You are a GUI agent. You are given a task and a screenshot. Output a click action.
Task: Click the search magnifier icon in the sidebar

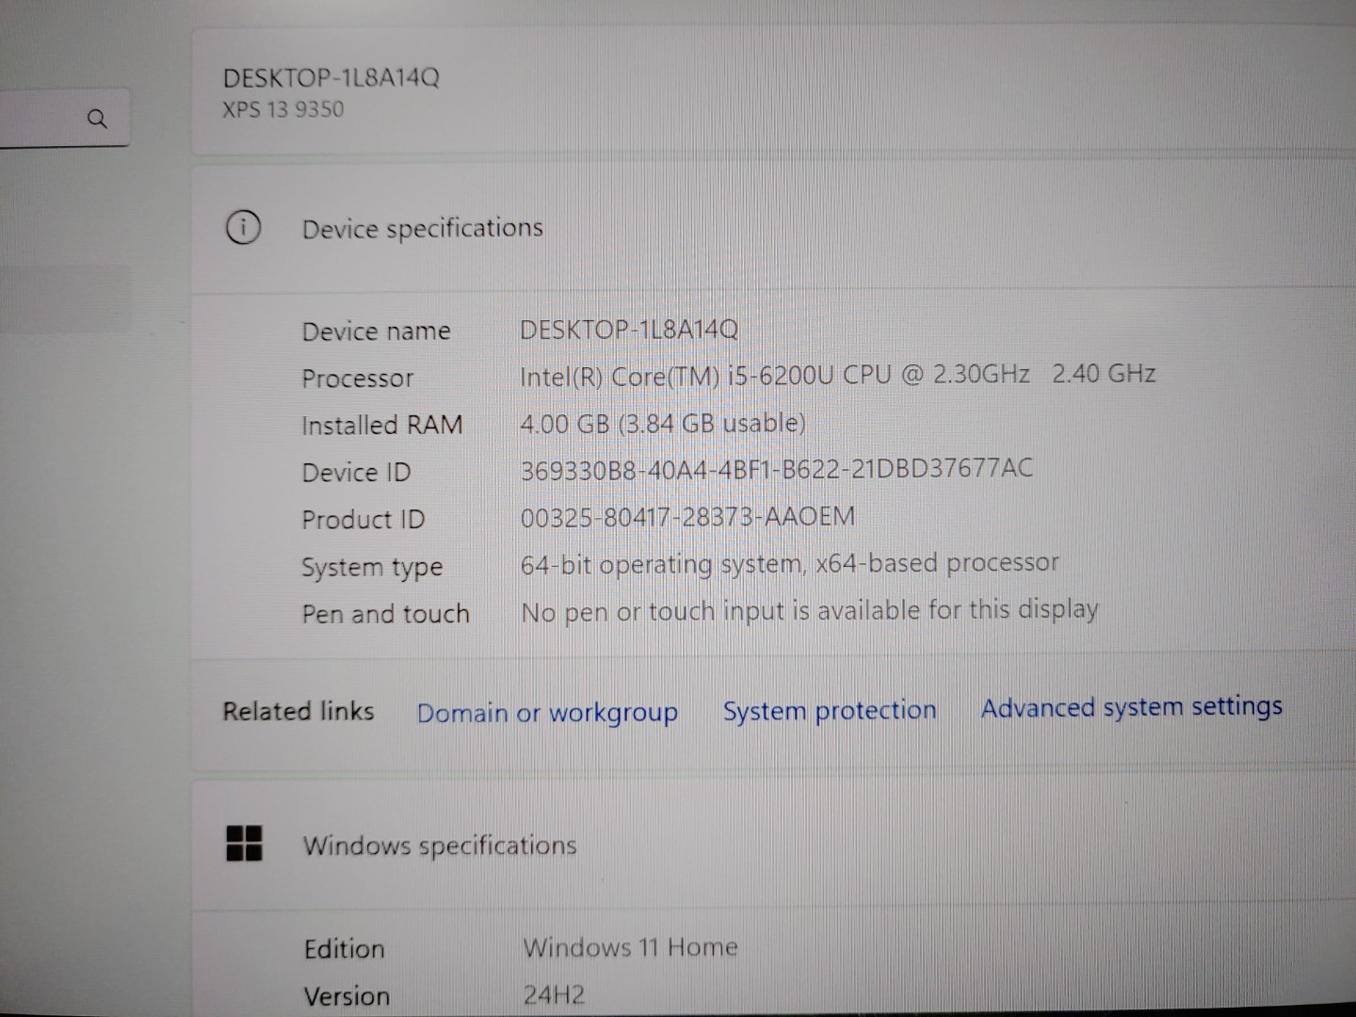click(98, 119)
